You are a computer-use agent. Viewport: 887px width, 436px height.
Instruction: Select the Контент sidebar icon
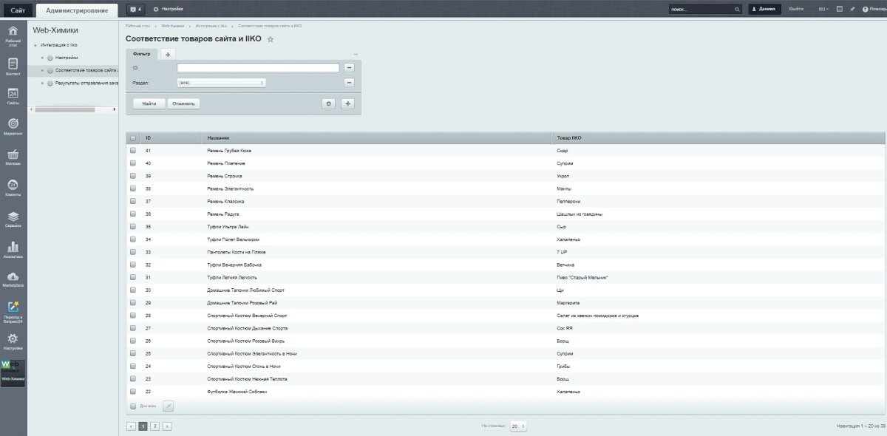12,64
